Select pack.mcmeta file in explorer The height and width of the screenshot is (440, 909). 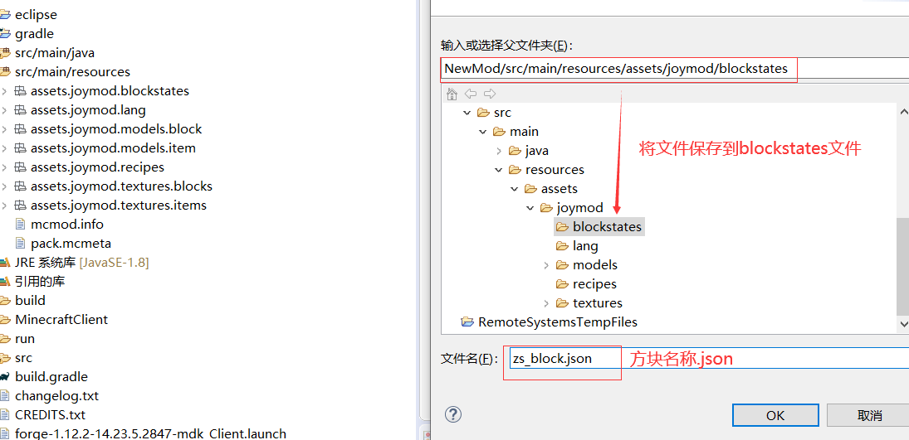point(71,243)
